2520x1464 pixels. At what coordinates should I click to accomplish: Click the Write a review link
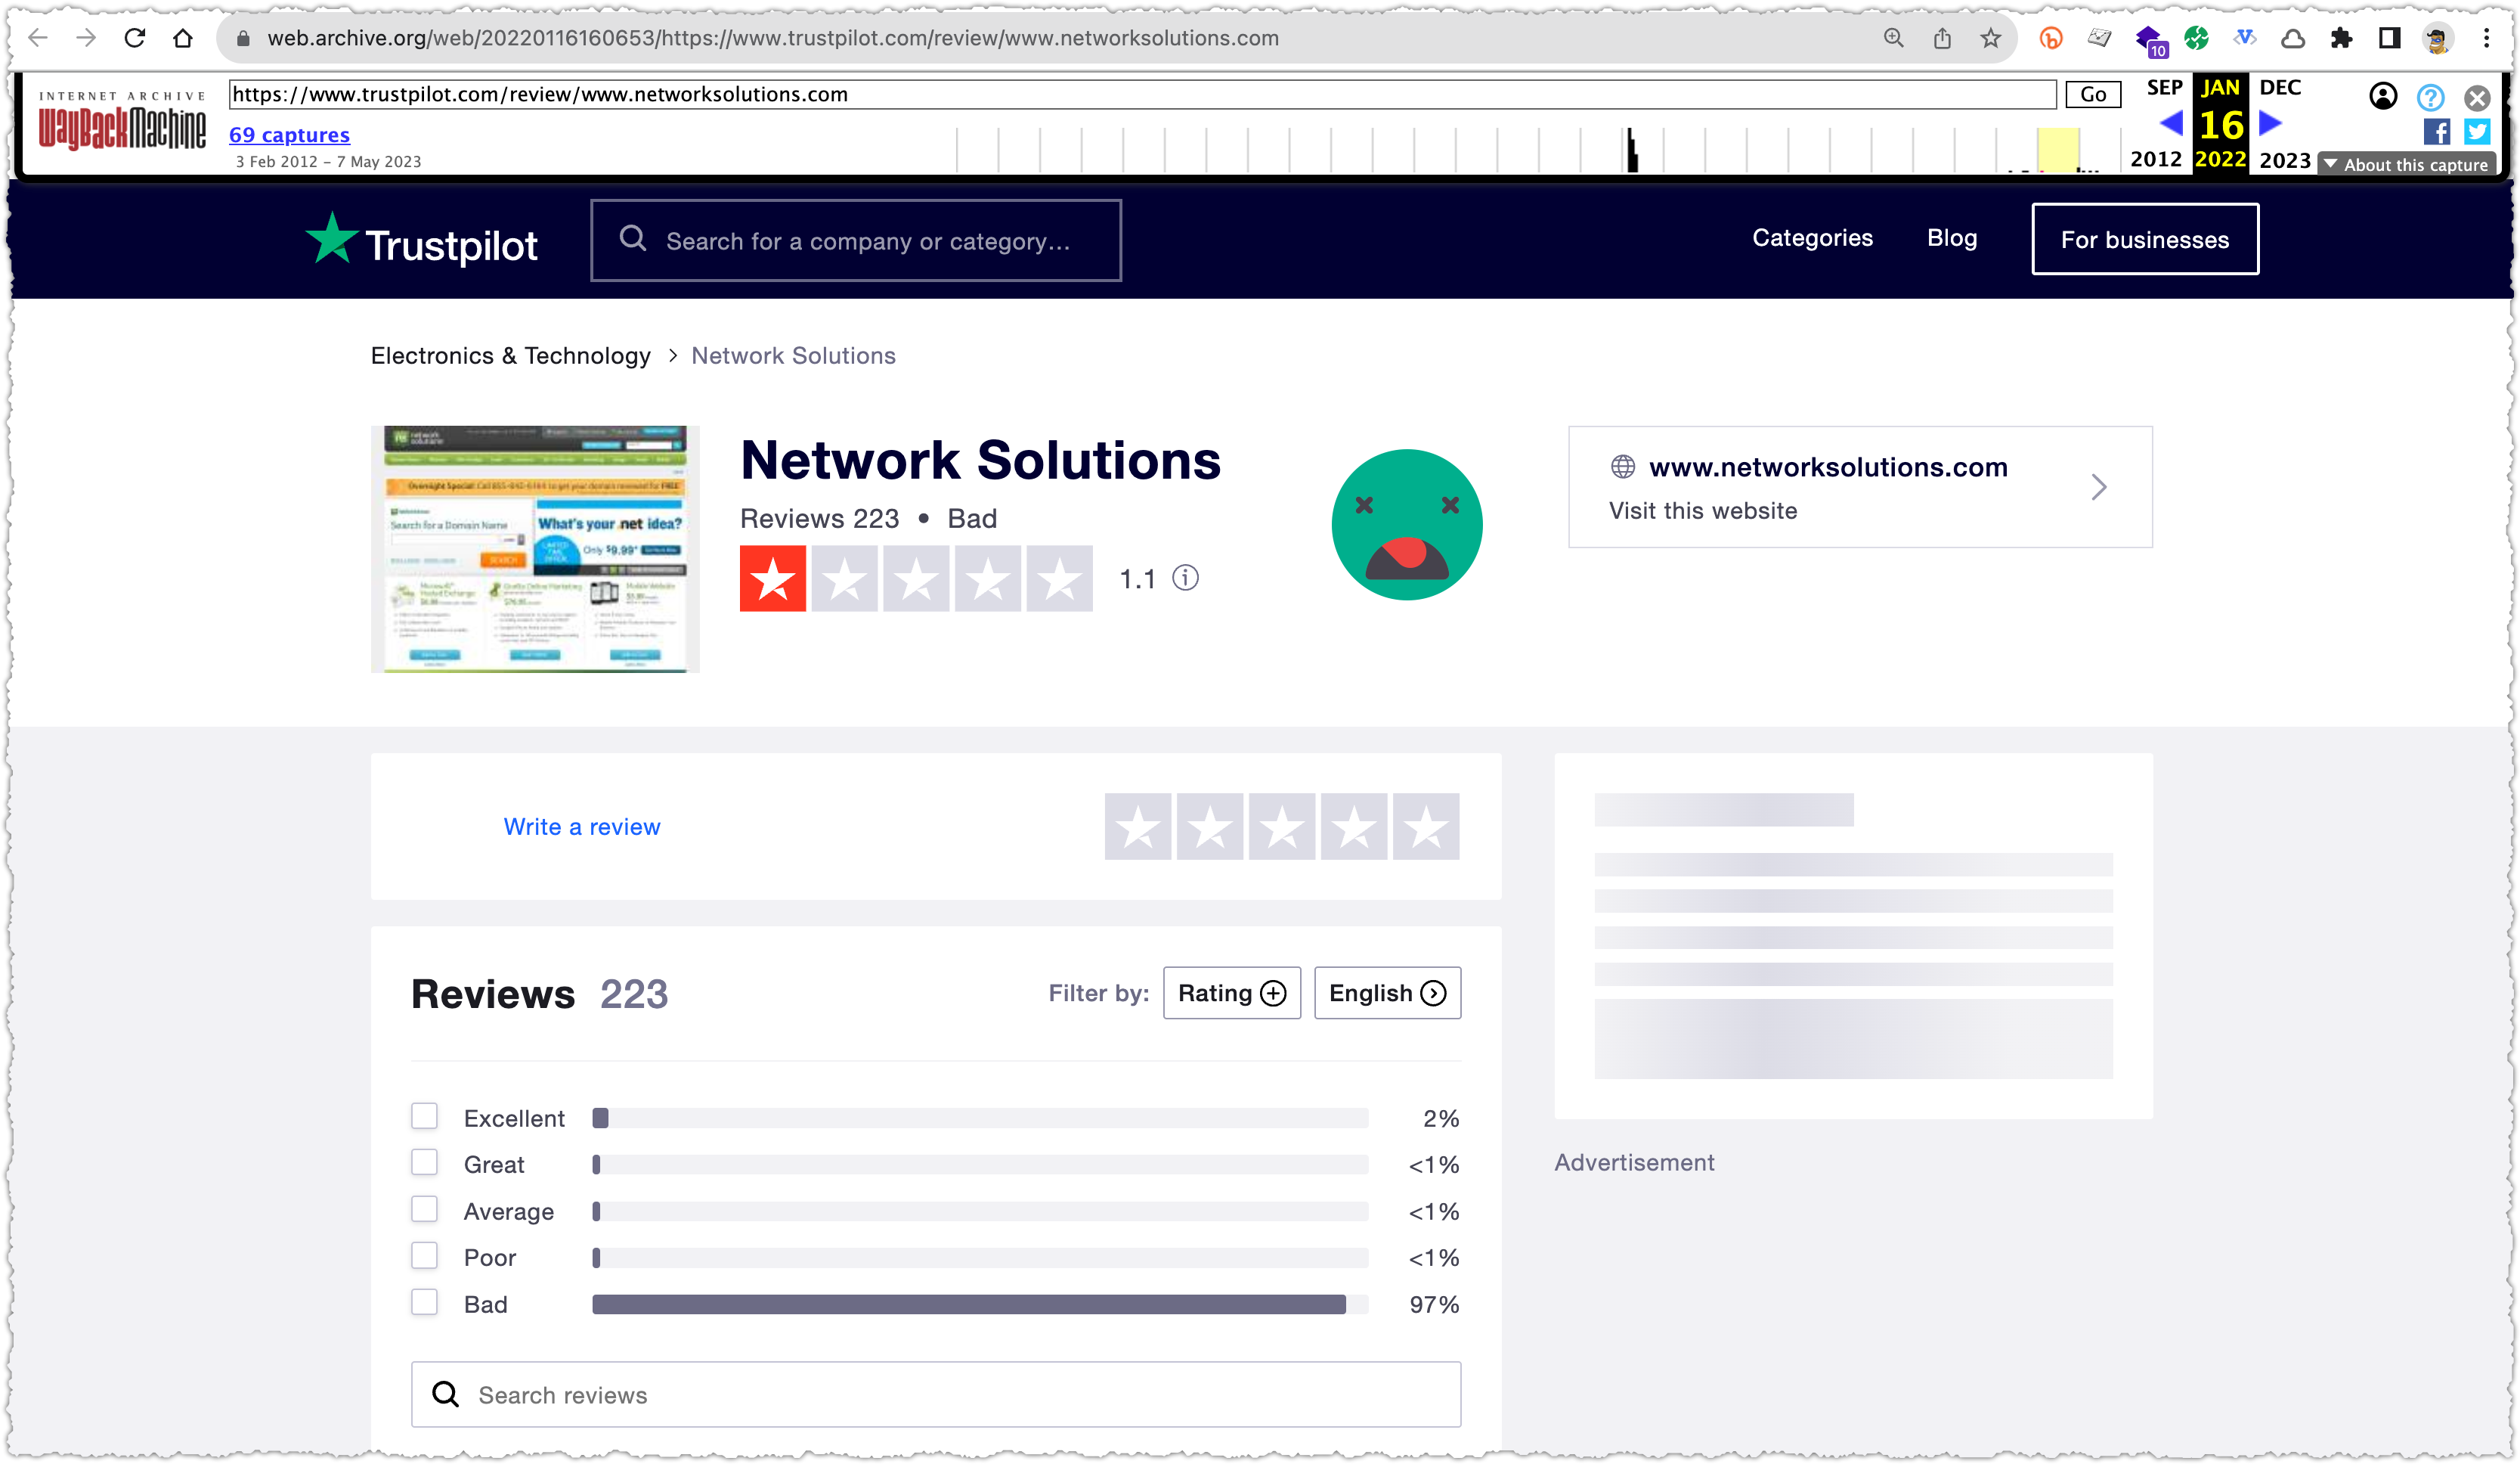582,827
